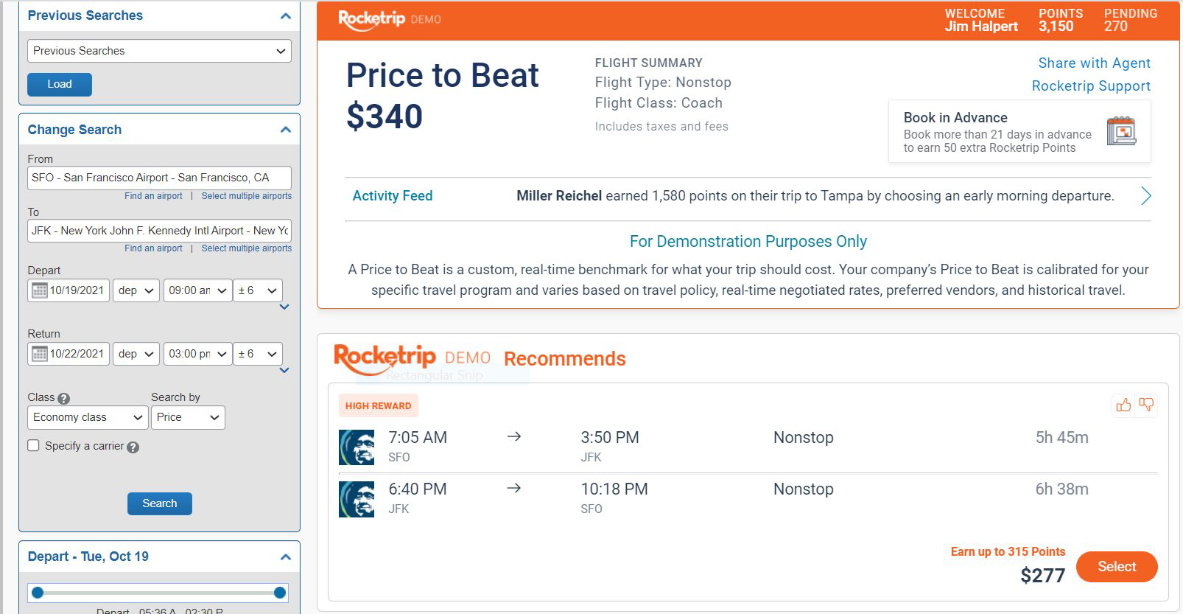The image size is (1183, 614).
Task: Click the Share with Agent link
Action: 1094,63
